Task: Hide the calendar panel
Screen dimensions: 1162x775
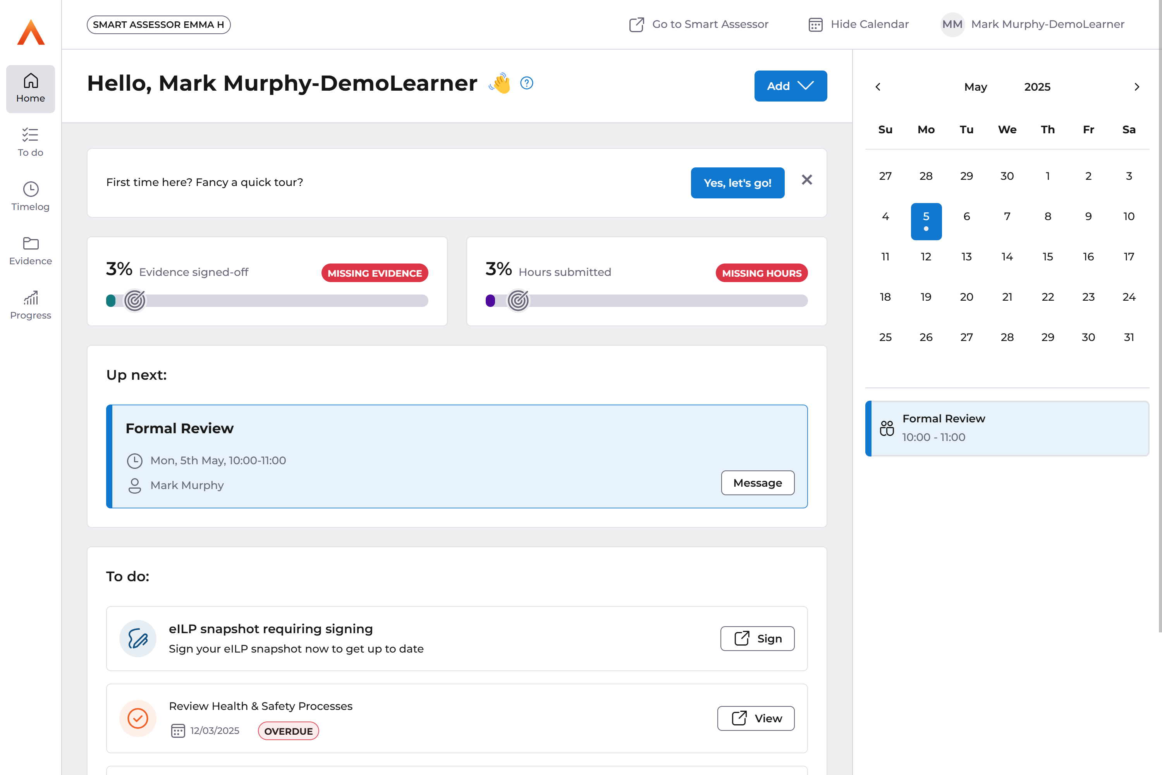Action: pyautogui.click(x=859, y=24)
